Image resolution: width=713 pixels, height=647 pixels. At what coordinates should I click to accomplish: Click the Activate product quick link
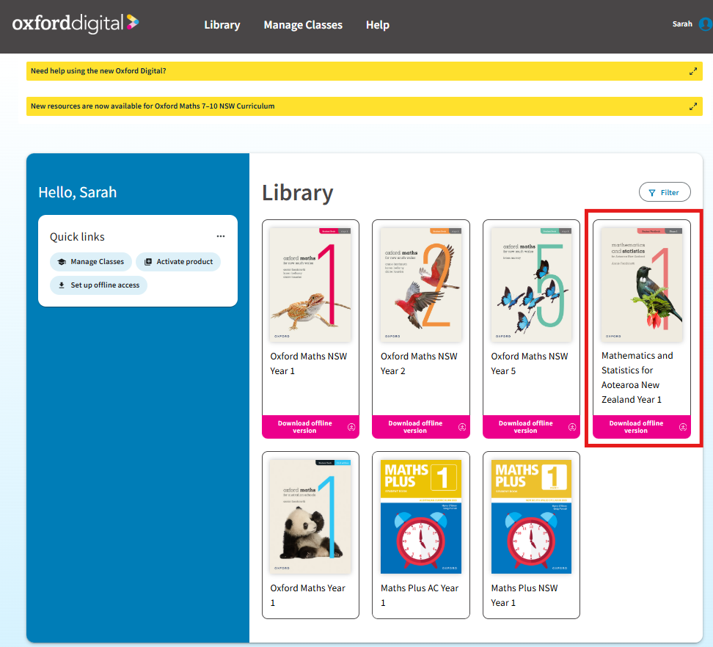[178, 262]
